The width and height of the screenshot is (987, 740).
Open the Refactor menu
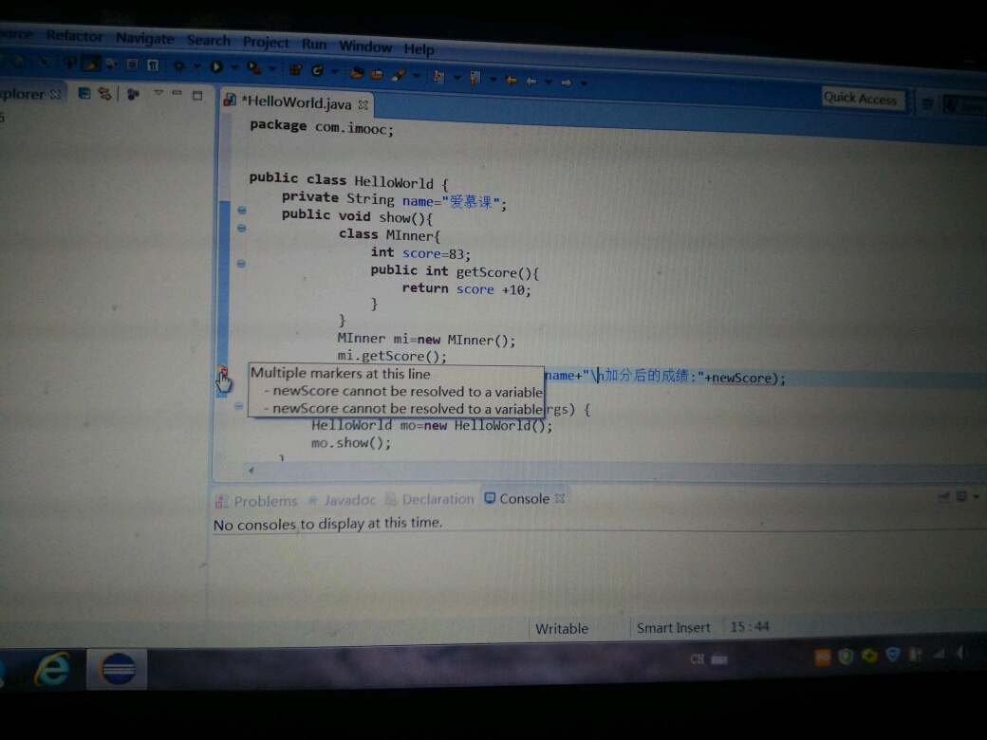coord(74,36)
